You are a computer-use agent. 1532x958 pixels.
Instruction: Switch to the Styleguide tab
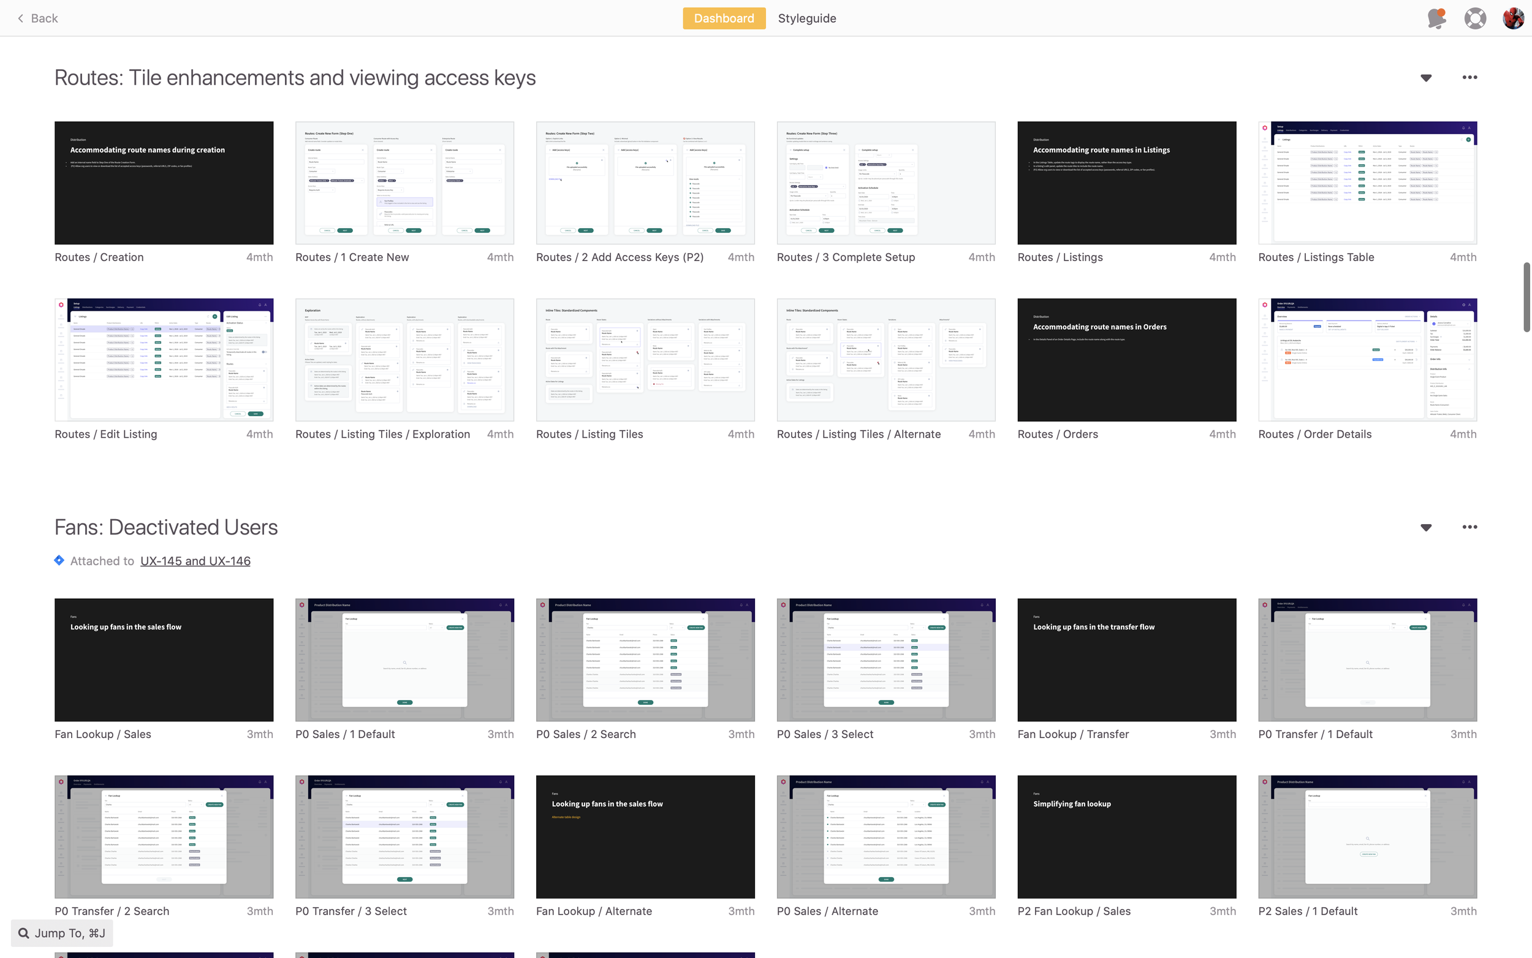[807, 18]
